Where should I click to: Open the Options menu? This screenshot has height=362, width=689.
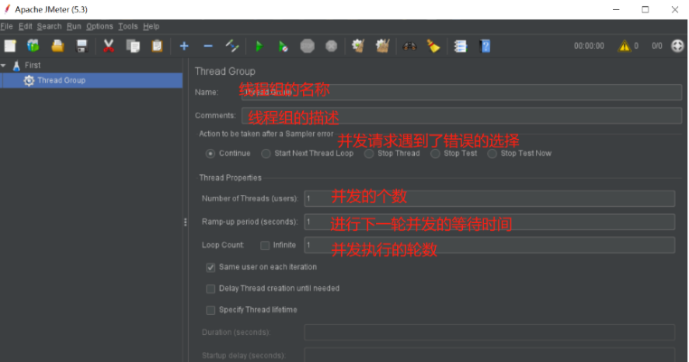[x=99, y=26]
